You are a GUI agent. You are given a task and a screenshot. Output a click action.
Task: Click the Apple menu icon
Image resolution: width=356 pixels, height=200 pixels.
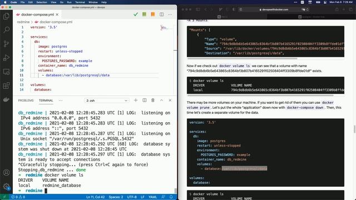click(x=5, y=2)
